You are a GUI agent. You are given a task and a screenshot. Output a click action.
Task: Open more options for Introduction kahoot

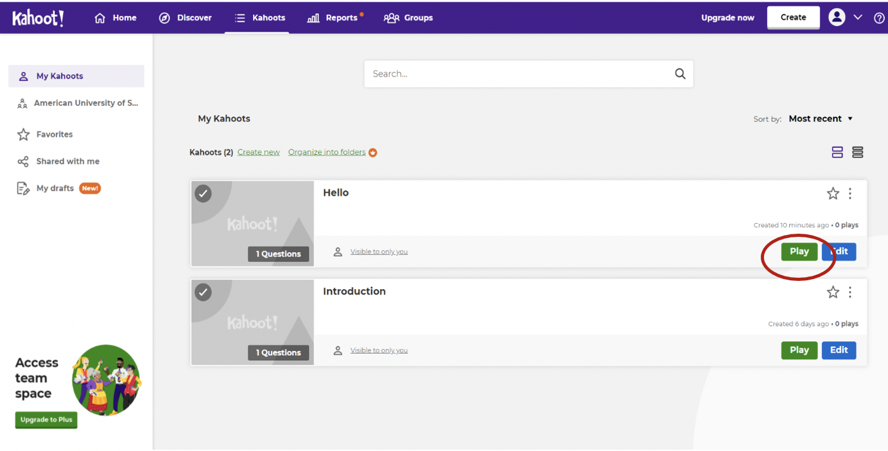pos(850,292)
